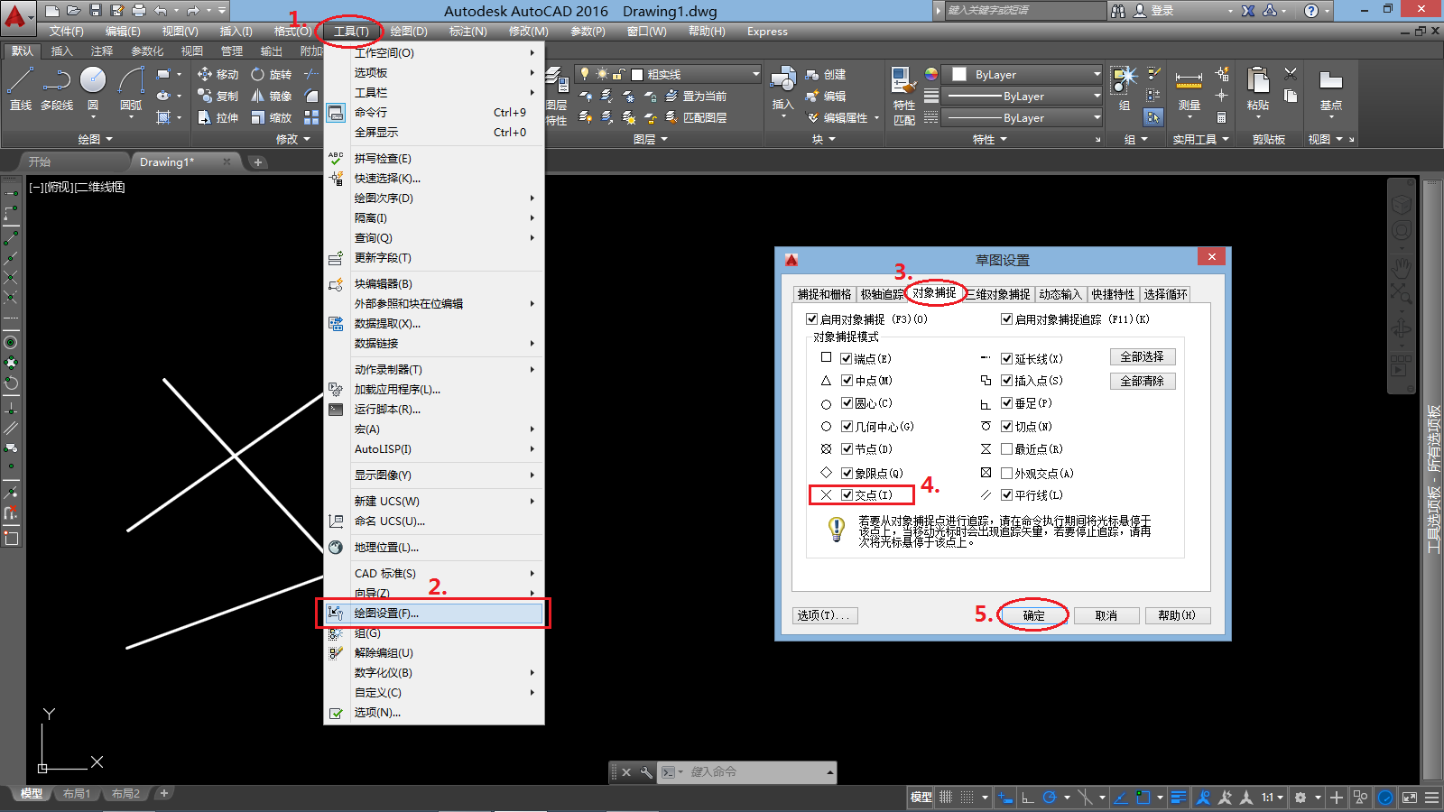Switch to the 极轴追踪 tab in dialog

coord(882,294)
